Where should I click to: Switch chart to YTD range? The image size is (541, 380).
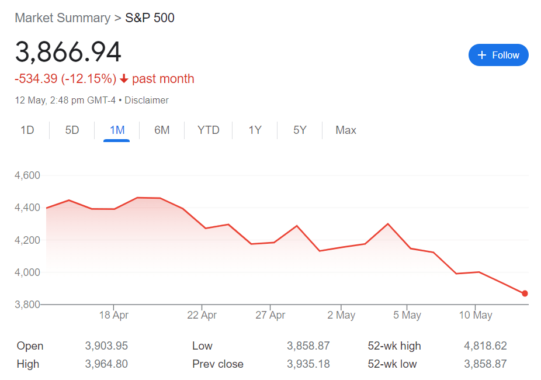[x=209, y=130]
